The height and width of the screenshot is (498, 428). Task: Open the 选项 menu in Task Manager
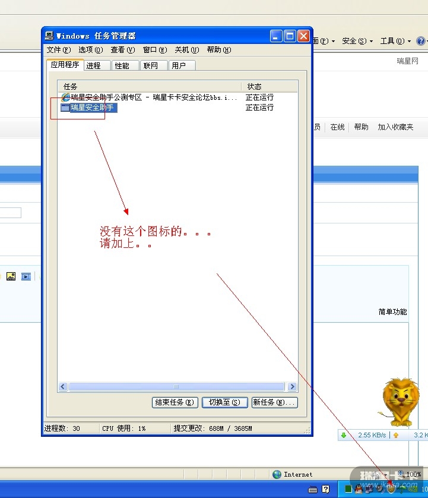click(91, 50)
